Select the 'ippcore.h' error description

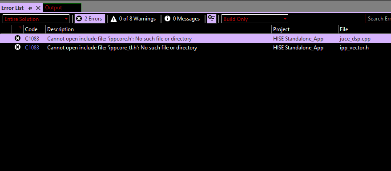[120, 39]
